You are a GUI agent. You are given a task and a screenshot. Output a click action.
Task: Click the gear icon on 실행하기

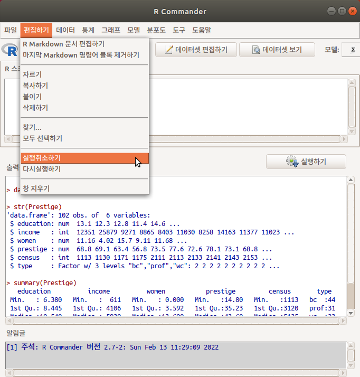[x=292, y=162]
